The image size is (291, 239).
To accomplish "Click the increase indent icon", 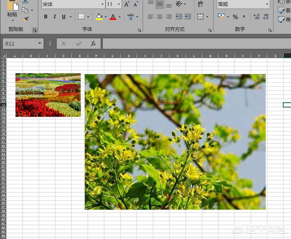I will point(187,17).
